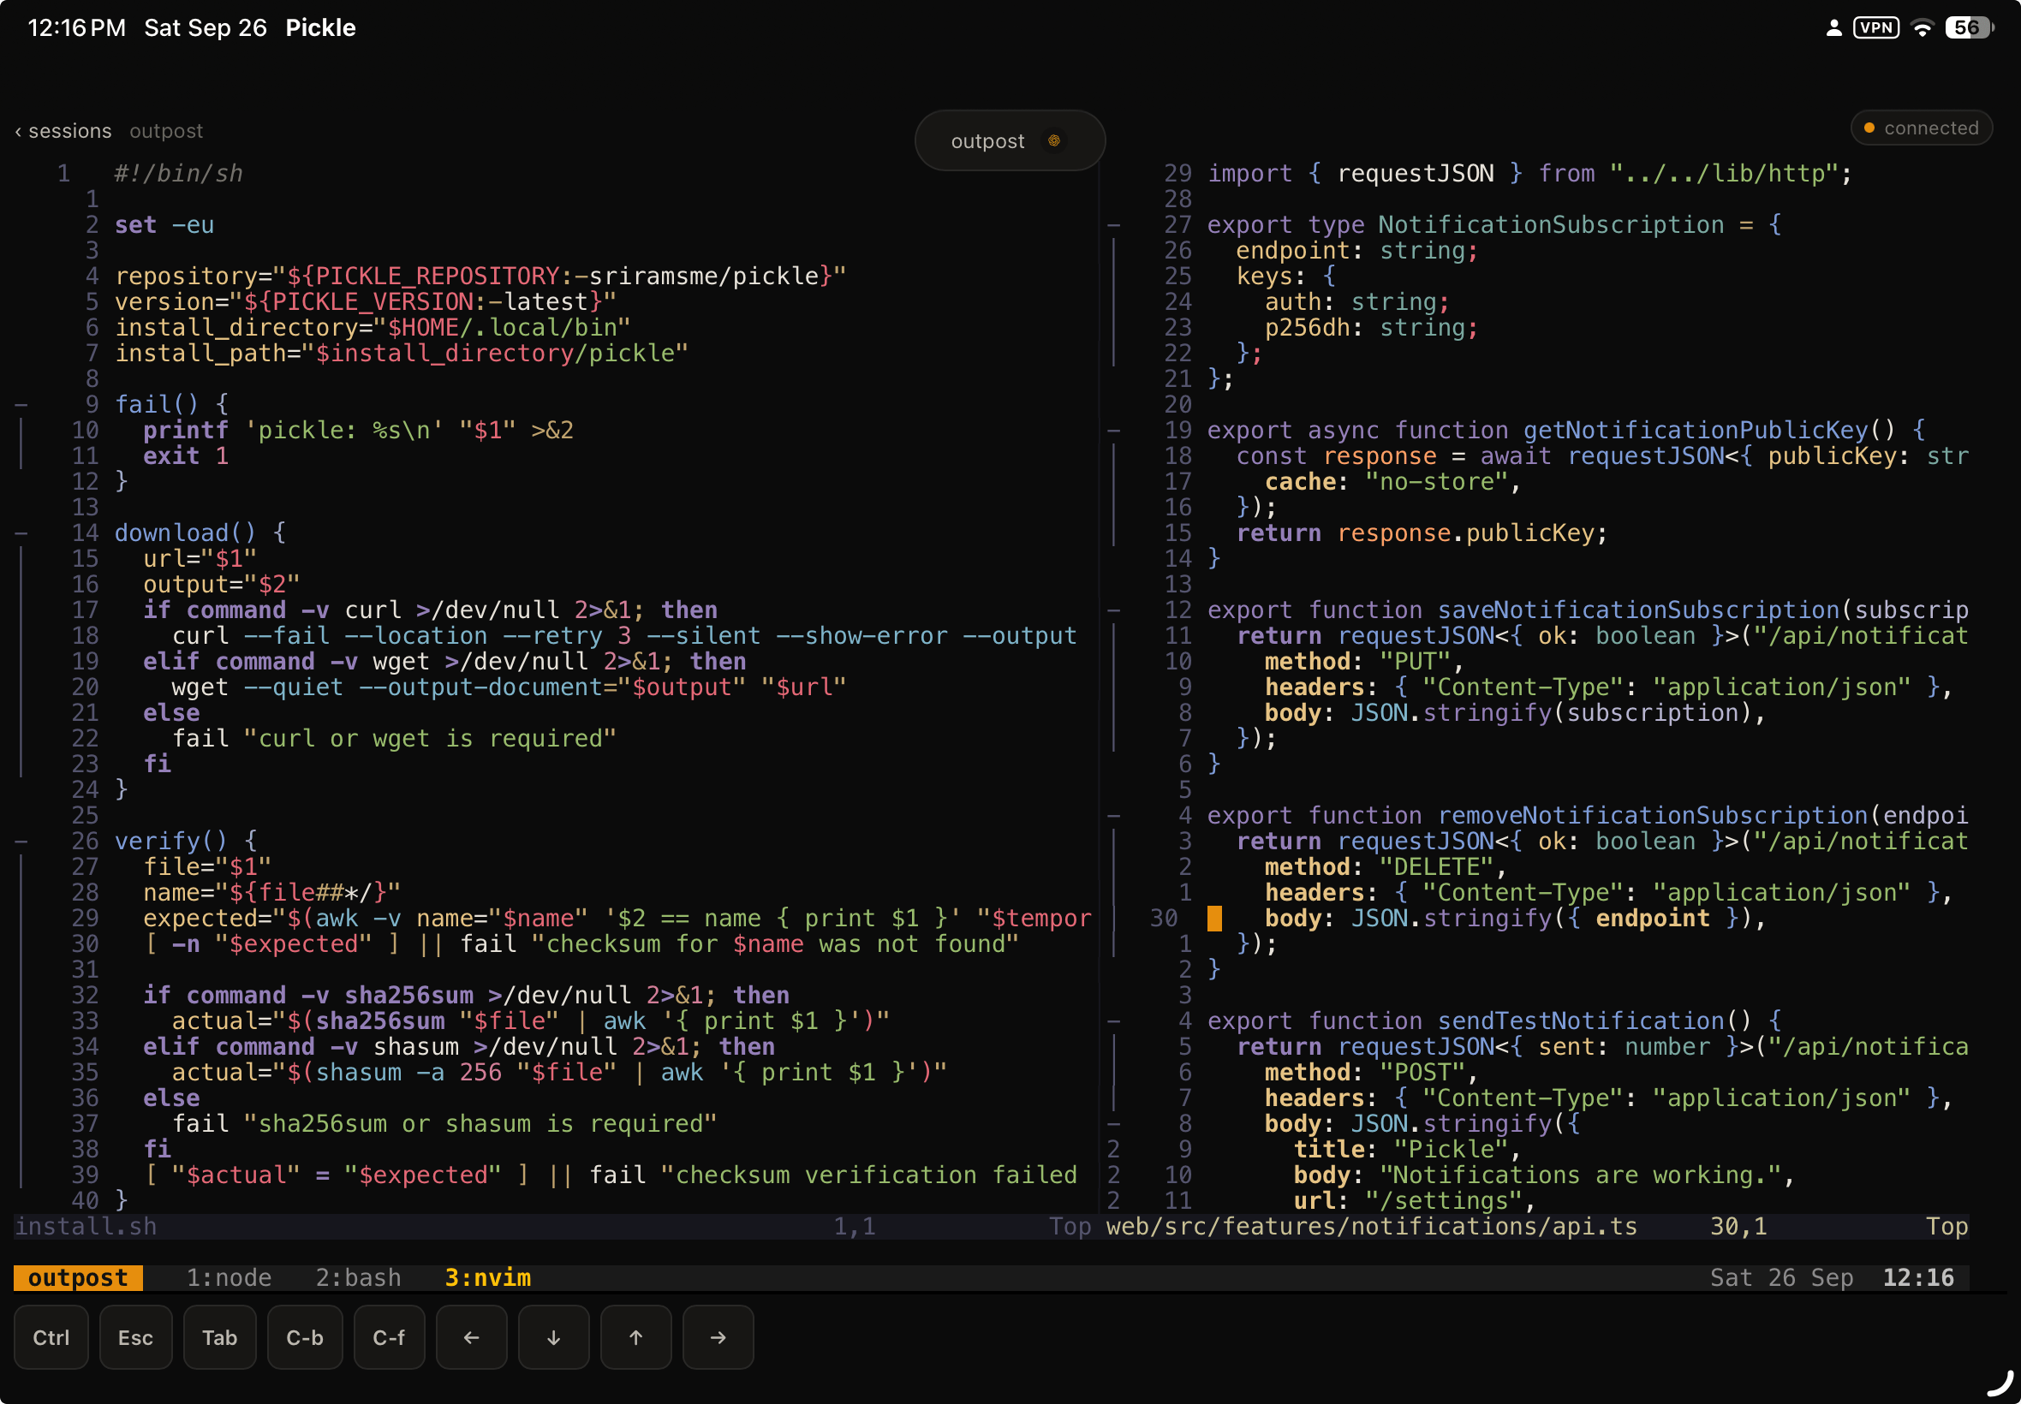Click the 'set -eu' line

pyautogui.click(x=164, y=225)
